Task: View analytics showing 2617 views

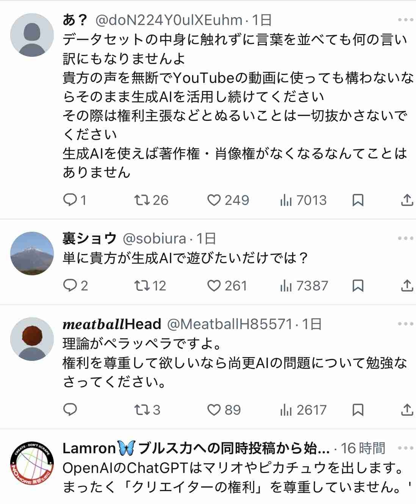Action: [x=303, y=410]
